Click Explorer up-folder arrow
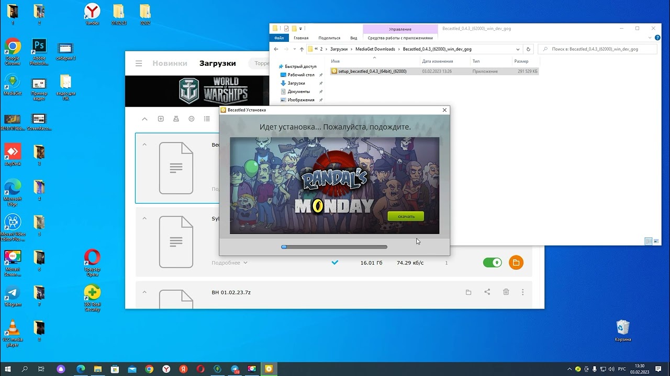 pos(301,49)
